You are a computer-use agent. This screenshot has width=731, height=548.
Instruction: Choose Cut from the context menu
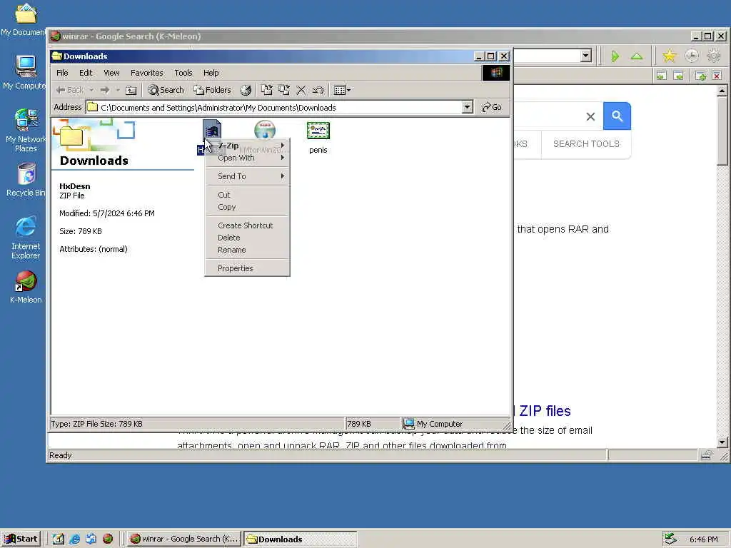coord(247,195)
